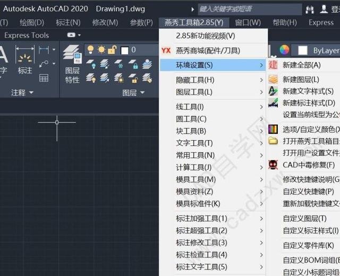This screenshot has width=340, height=276.
Task: Click the keyword search input field
Action: [250, 9]
